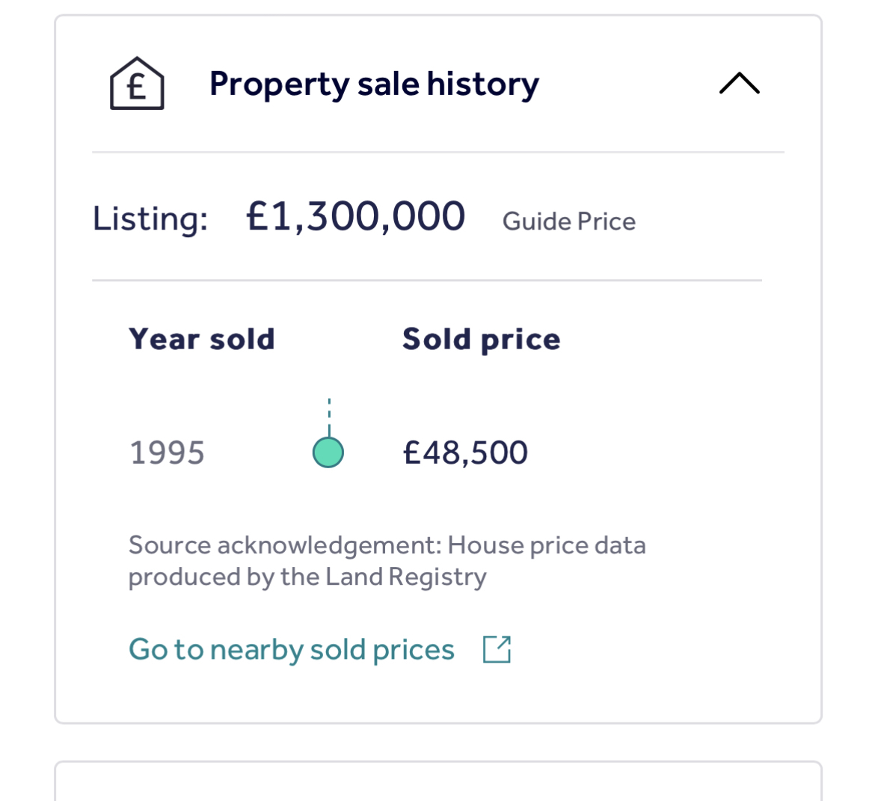This screenshot has width=875, height=801.
Task: Click the Sold price column header
Action: click(482, 340)
